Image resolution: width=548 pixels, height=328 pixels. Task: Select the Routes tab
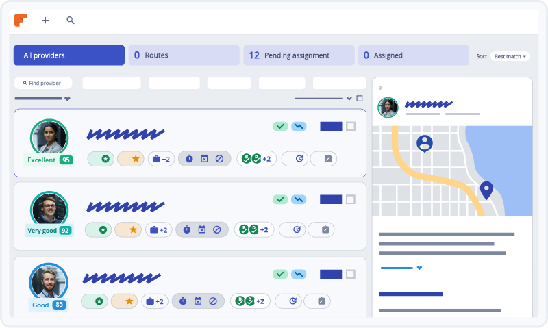point(184,55)
